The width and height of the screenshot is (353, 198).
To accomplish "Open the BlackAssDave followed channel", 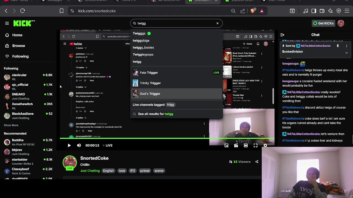I will pyautogui.click(x=28, y=116).
